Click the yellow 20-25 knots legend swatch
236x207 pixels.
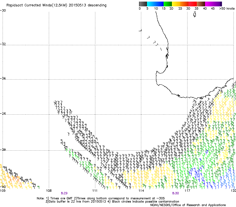pos(176,4)
